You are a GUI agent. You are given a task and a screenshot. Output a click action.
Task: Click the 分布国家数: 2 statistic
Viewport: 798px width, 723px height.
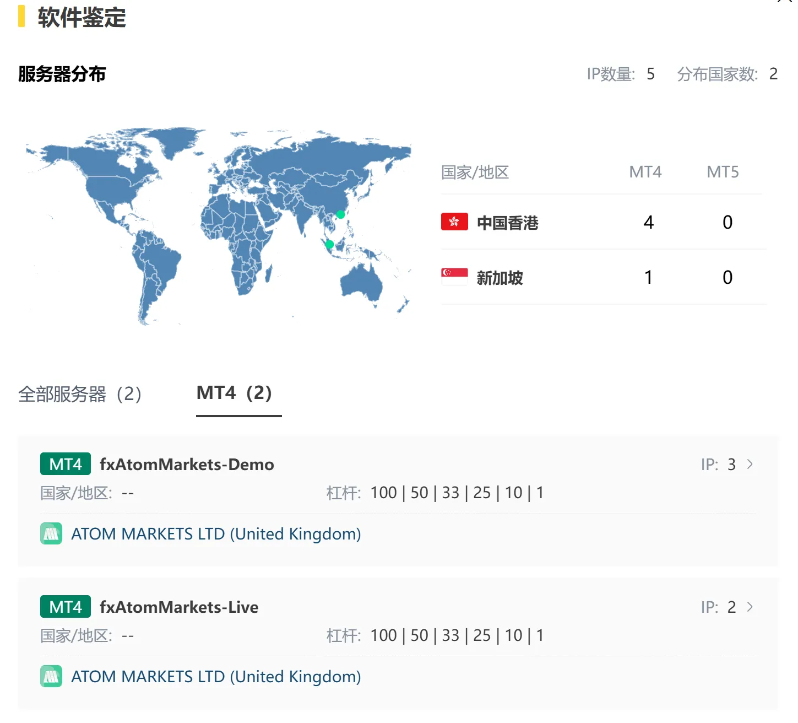click(x=728, y=74)
